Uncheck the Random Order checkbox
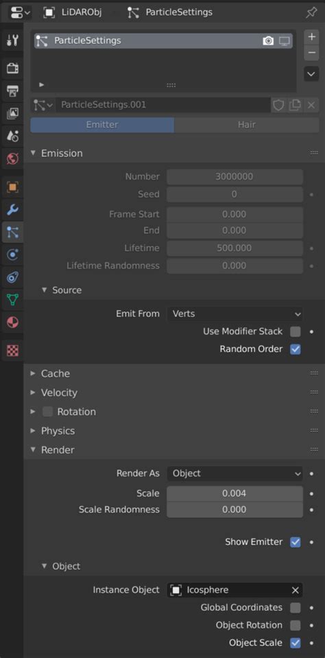 pos(296,349)
